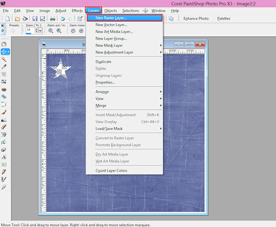Click the Zoom in magnifier icon
276x227 pixels.
pos(59,31)
